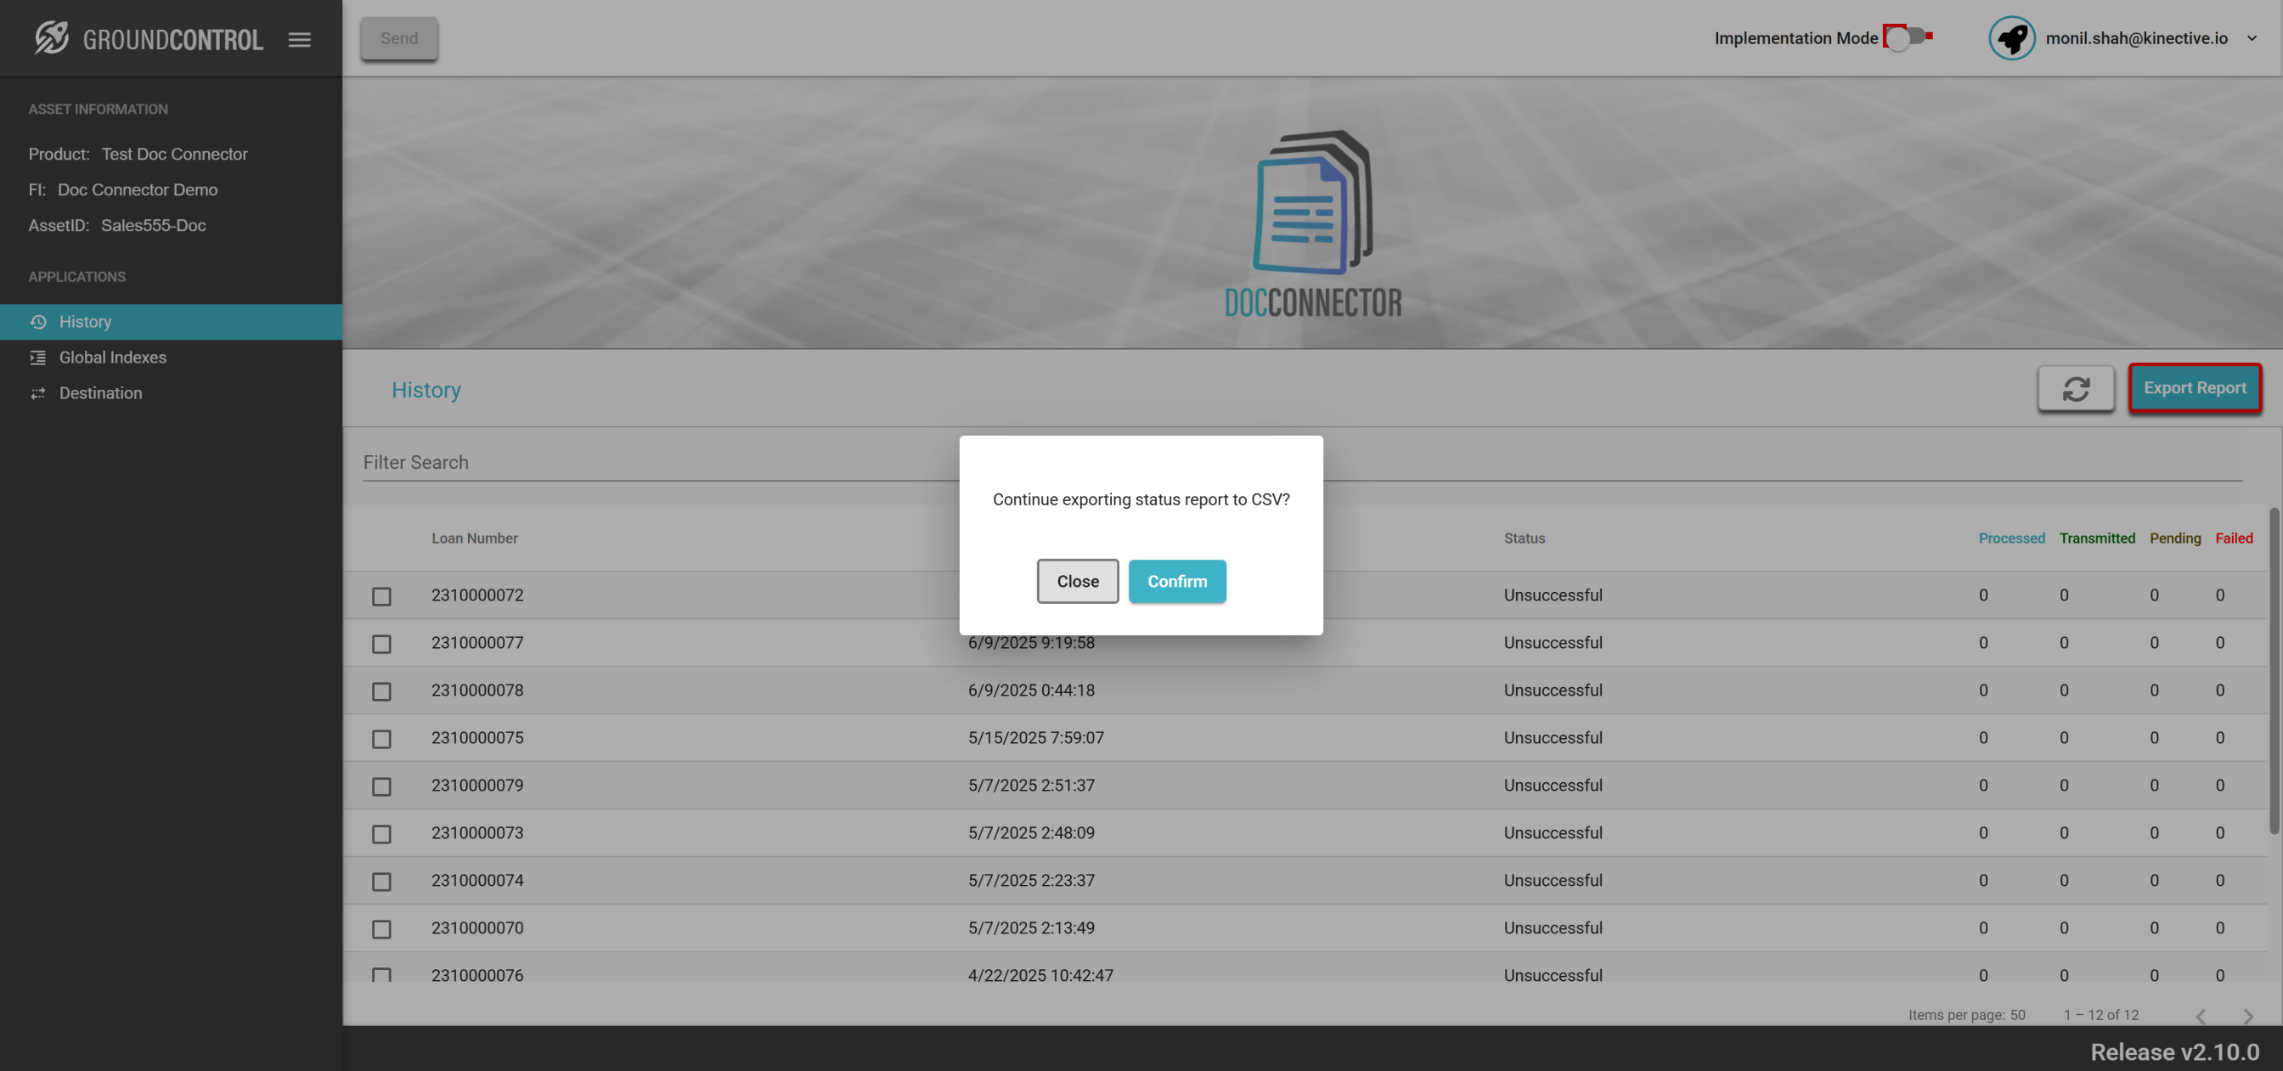Viewport: 2283px width, 1071px height.
Task: Confirm the CSV export
Action: pyautogui.click(x=1177, y=582)
